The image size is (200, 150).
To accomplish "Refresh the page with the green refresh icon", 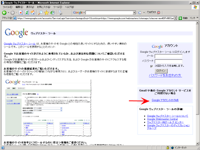I will (x=27, y=12).
